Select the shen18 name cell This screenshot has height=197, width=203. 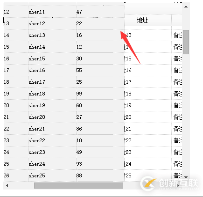52,94
